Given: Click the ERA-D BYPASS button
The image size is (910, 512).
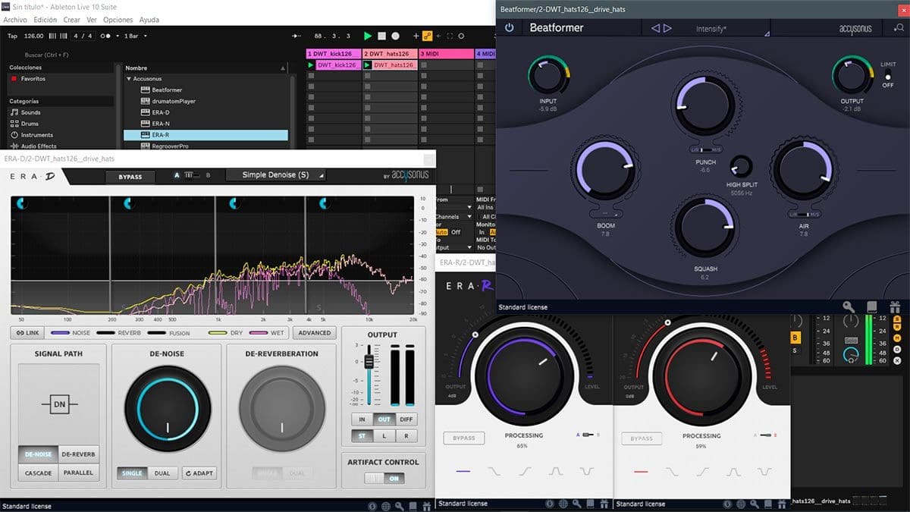Looking at the screenshot, I should [x=130, y=177].
